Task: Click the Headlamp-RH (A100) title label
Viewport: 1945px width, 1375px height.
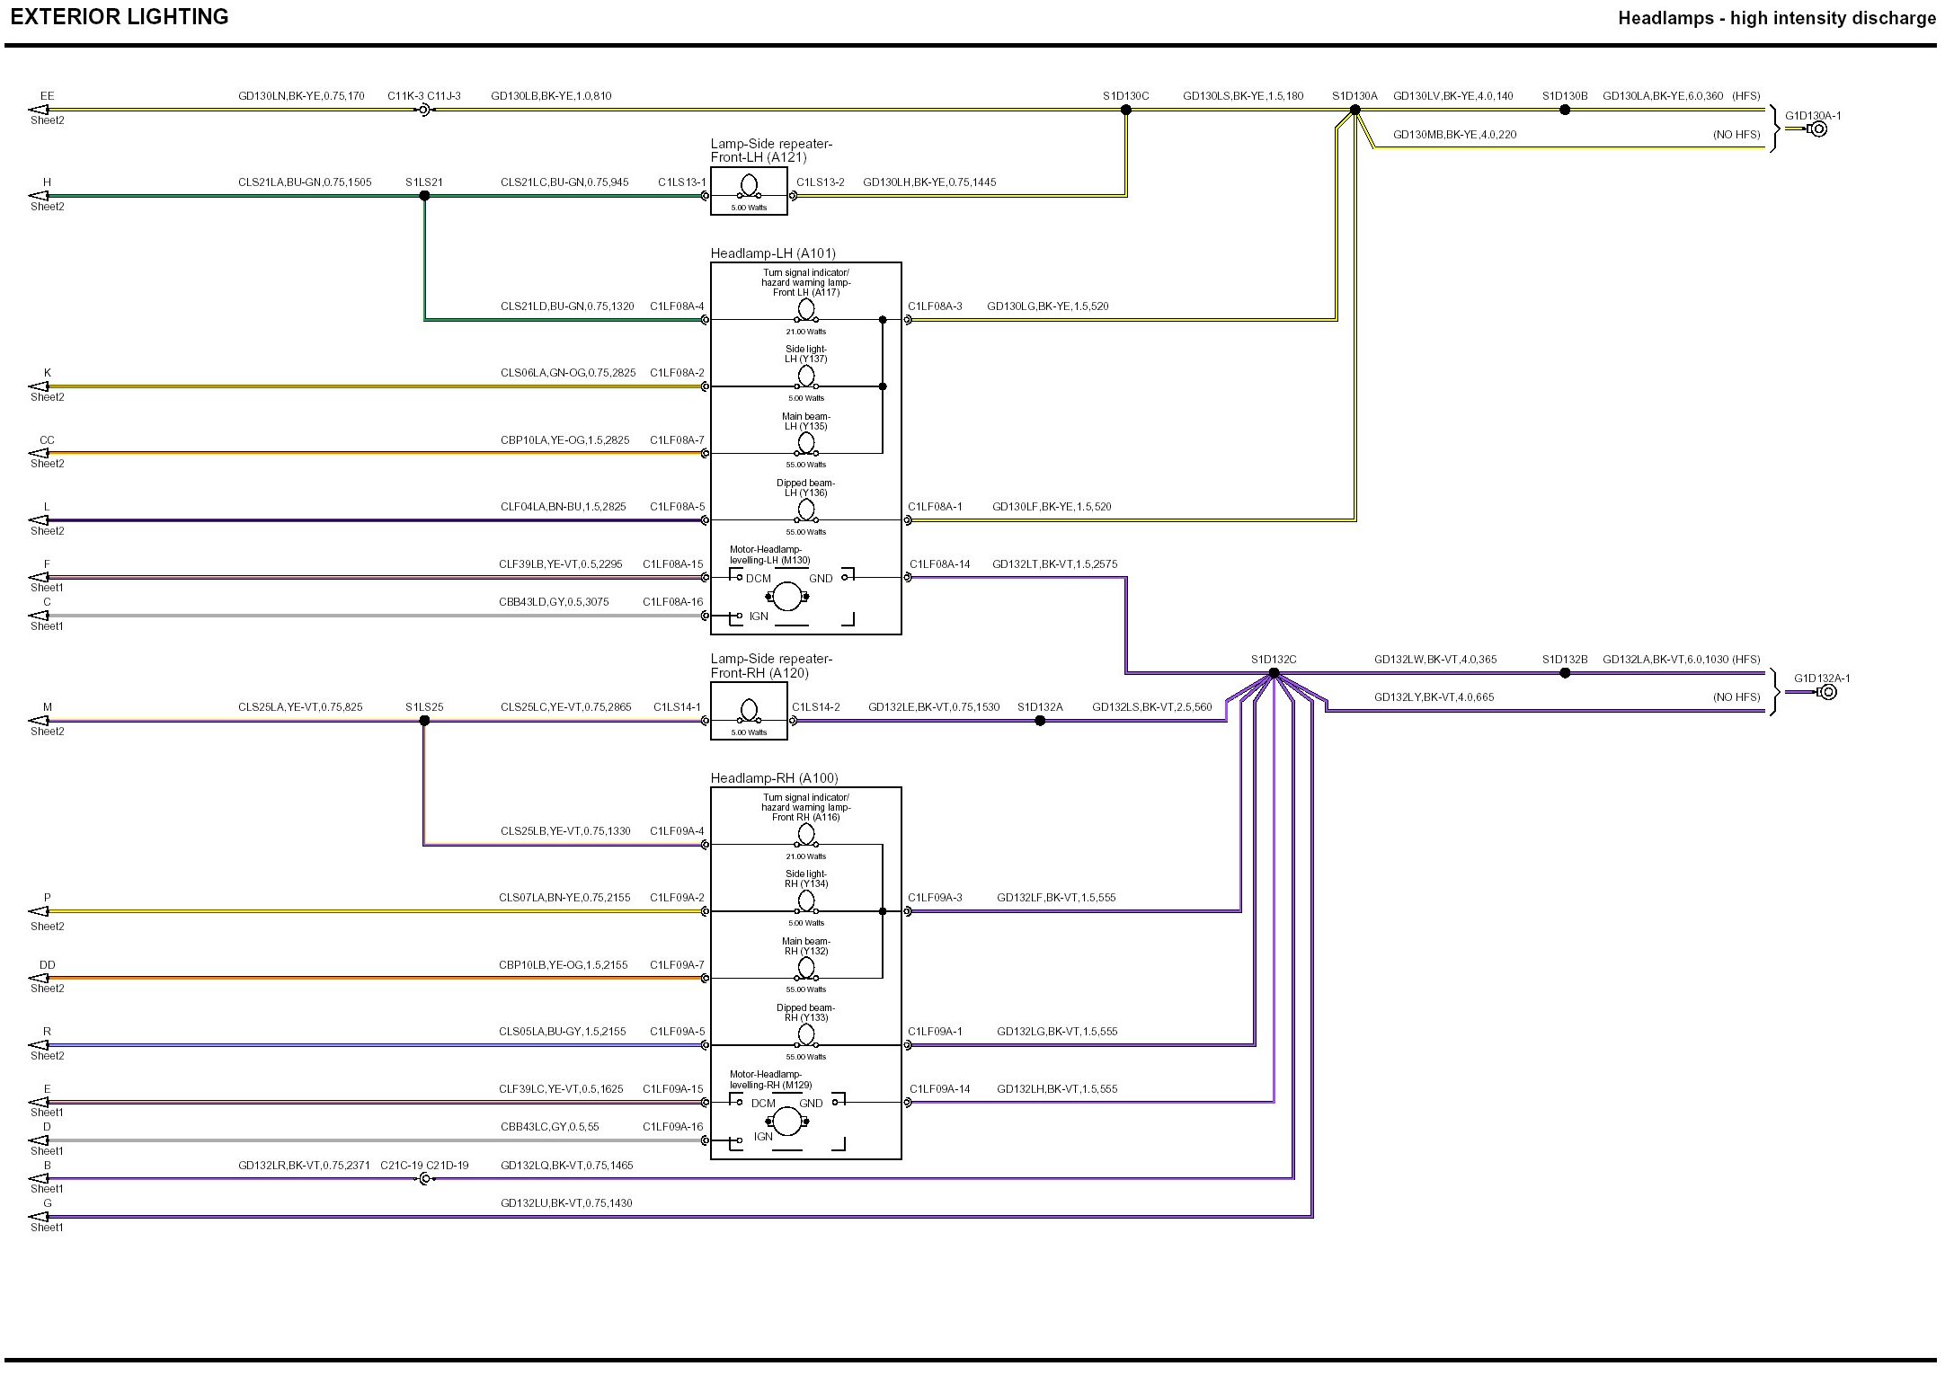Action: click(773, 778)
